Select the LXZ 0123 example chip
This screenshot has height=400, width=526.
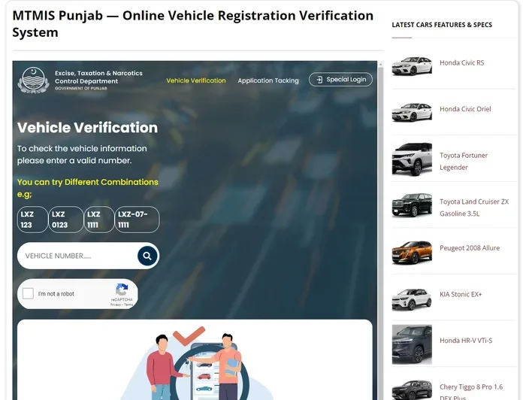click(65, 220)
